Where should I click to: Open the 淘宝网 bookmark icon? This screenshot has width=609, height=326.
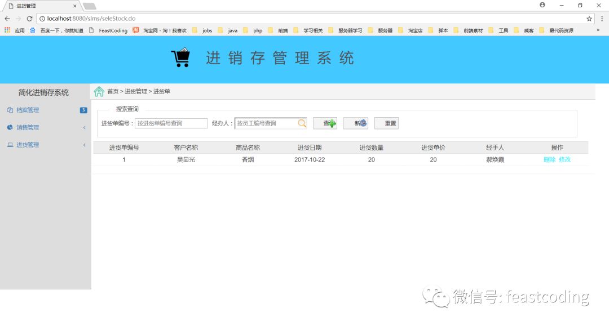point(135,30)
